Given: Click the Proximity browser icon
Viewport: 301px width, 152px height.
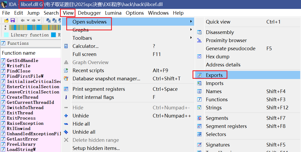Looking at the screenshot, I should (x=199, y=41).
